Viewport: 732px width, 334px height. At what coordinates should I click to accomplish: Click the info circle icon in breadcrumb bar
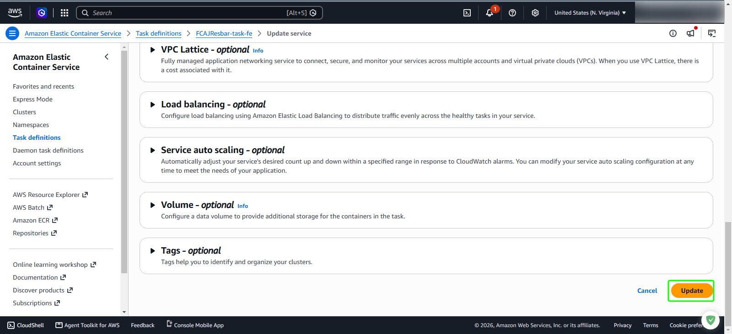click(x=673, y=33)
